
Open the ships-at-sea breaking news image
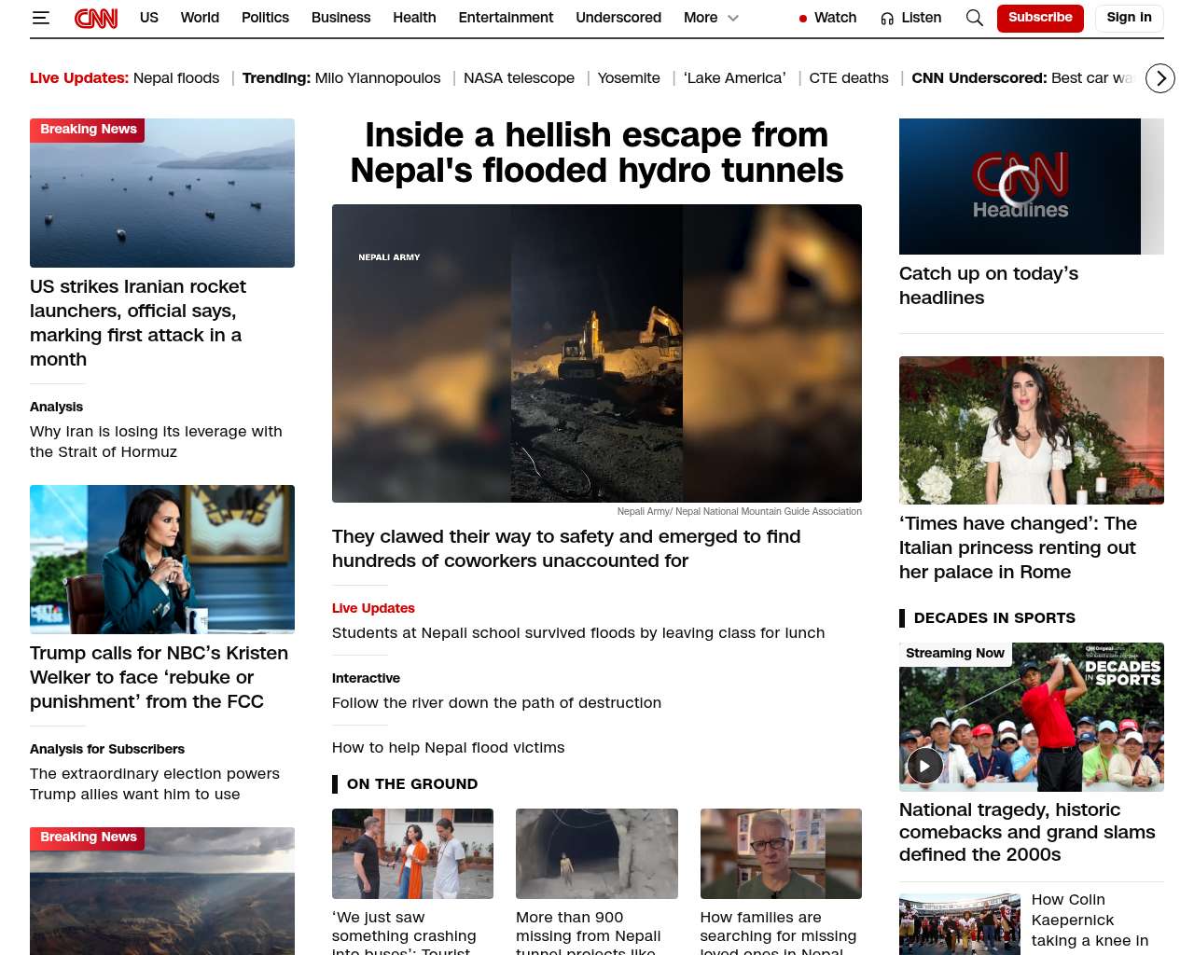point(162,193)
